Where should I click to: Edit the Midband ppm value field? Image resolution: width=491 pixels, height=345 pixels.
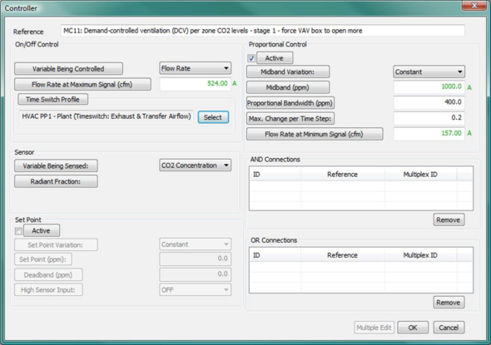429,86
